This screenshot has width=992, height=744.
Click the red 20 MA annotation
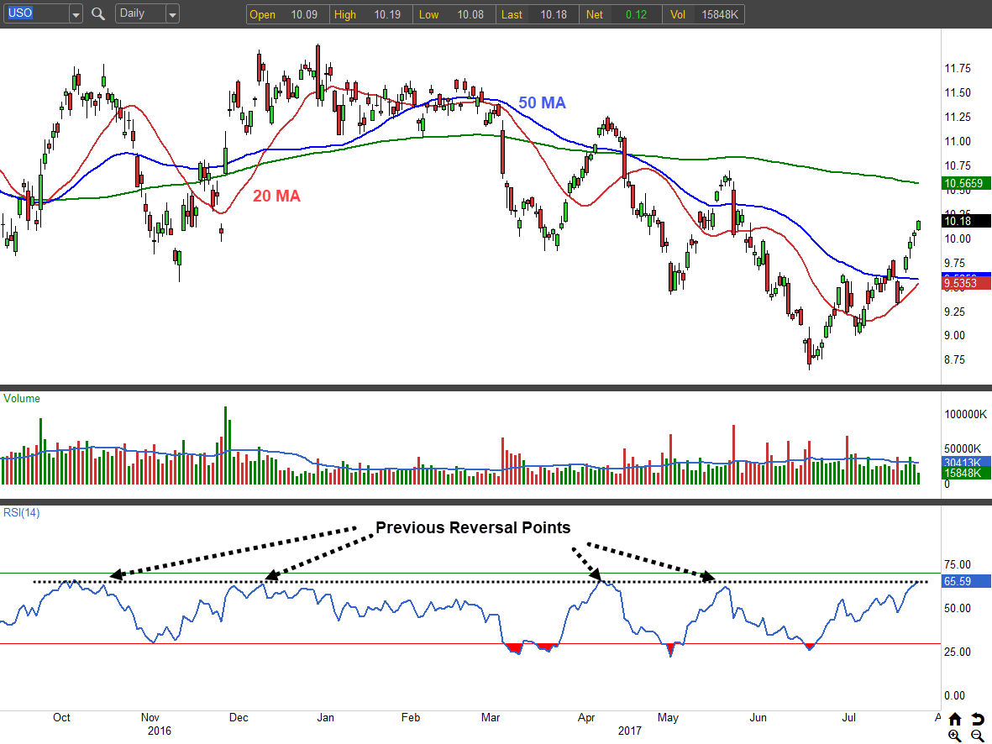[x=276, y=196]
